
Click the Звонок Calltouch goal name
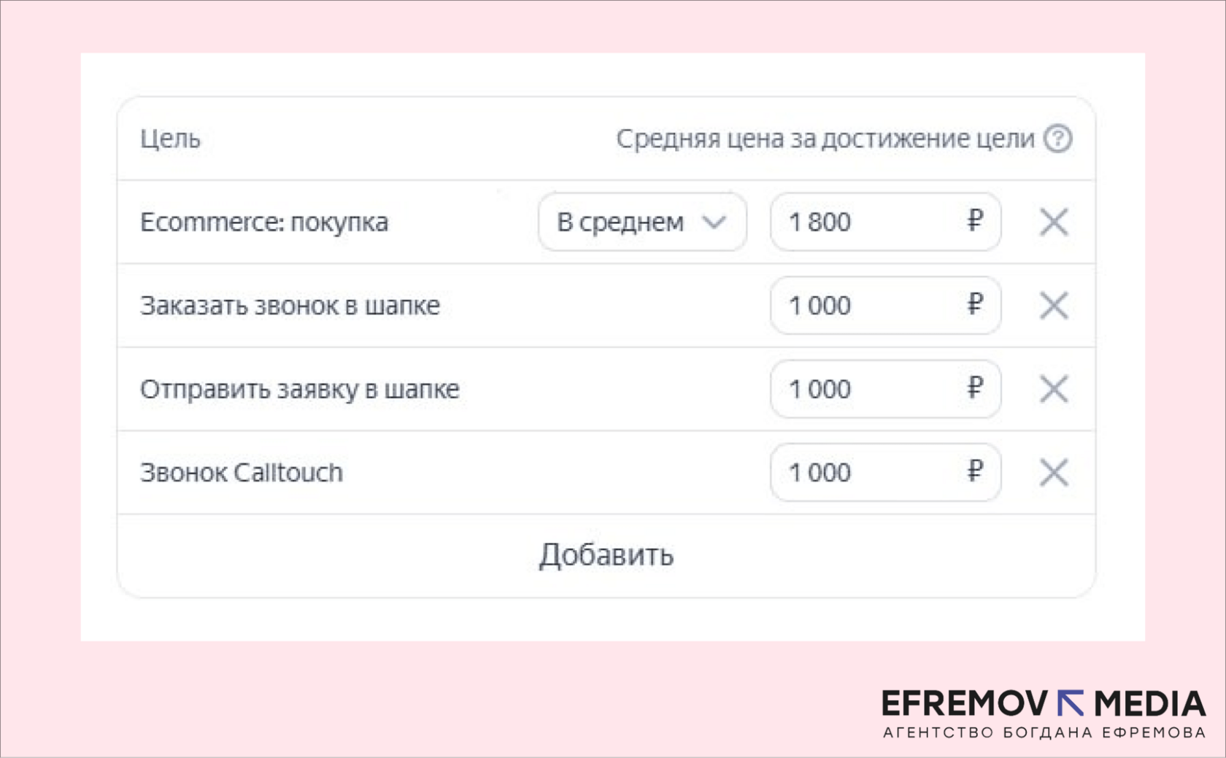click(x=242, y=473)
